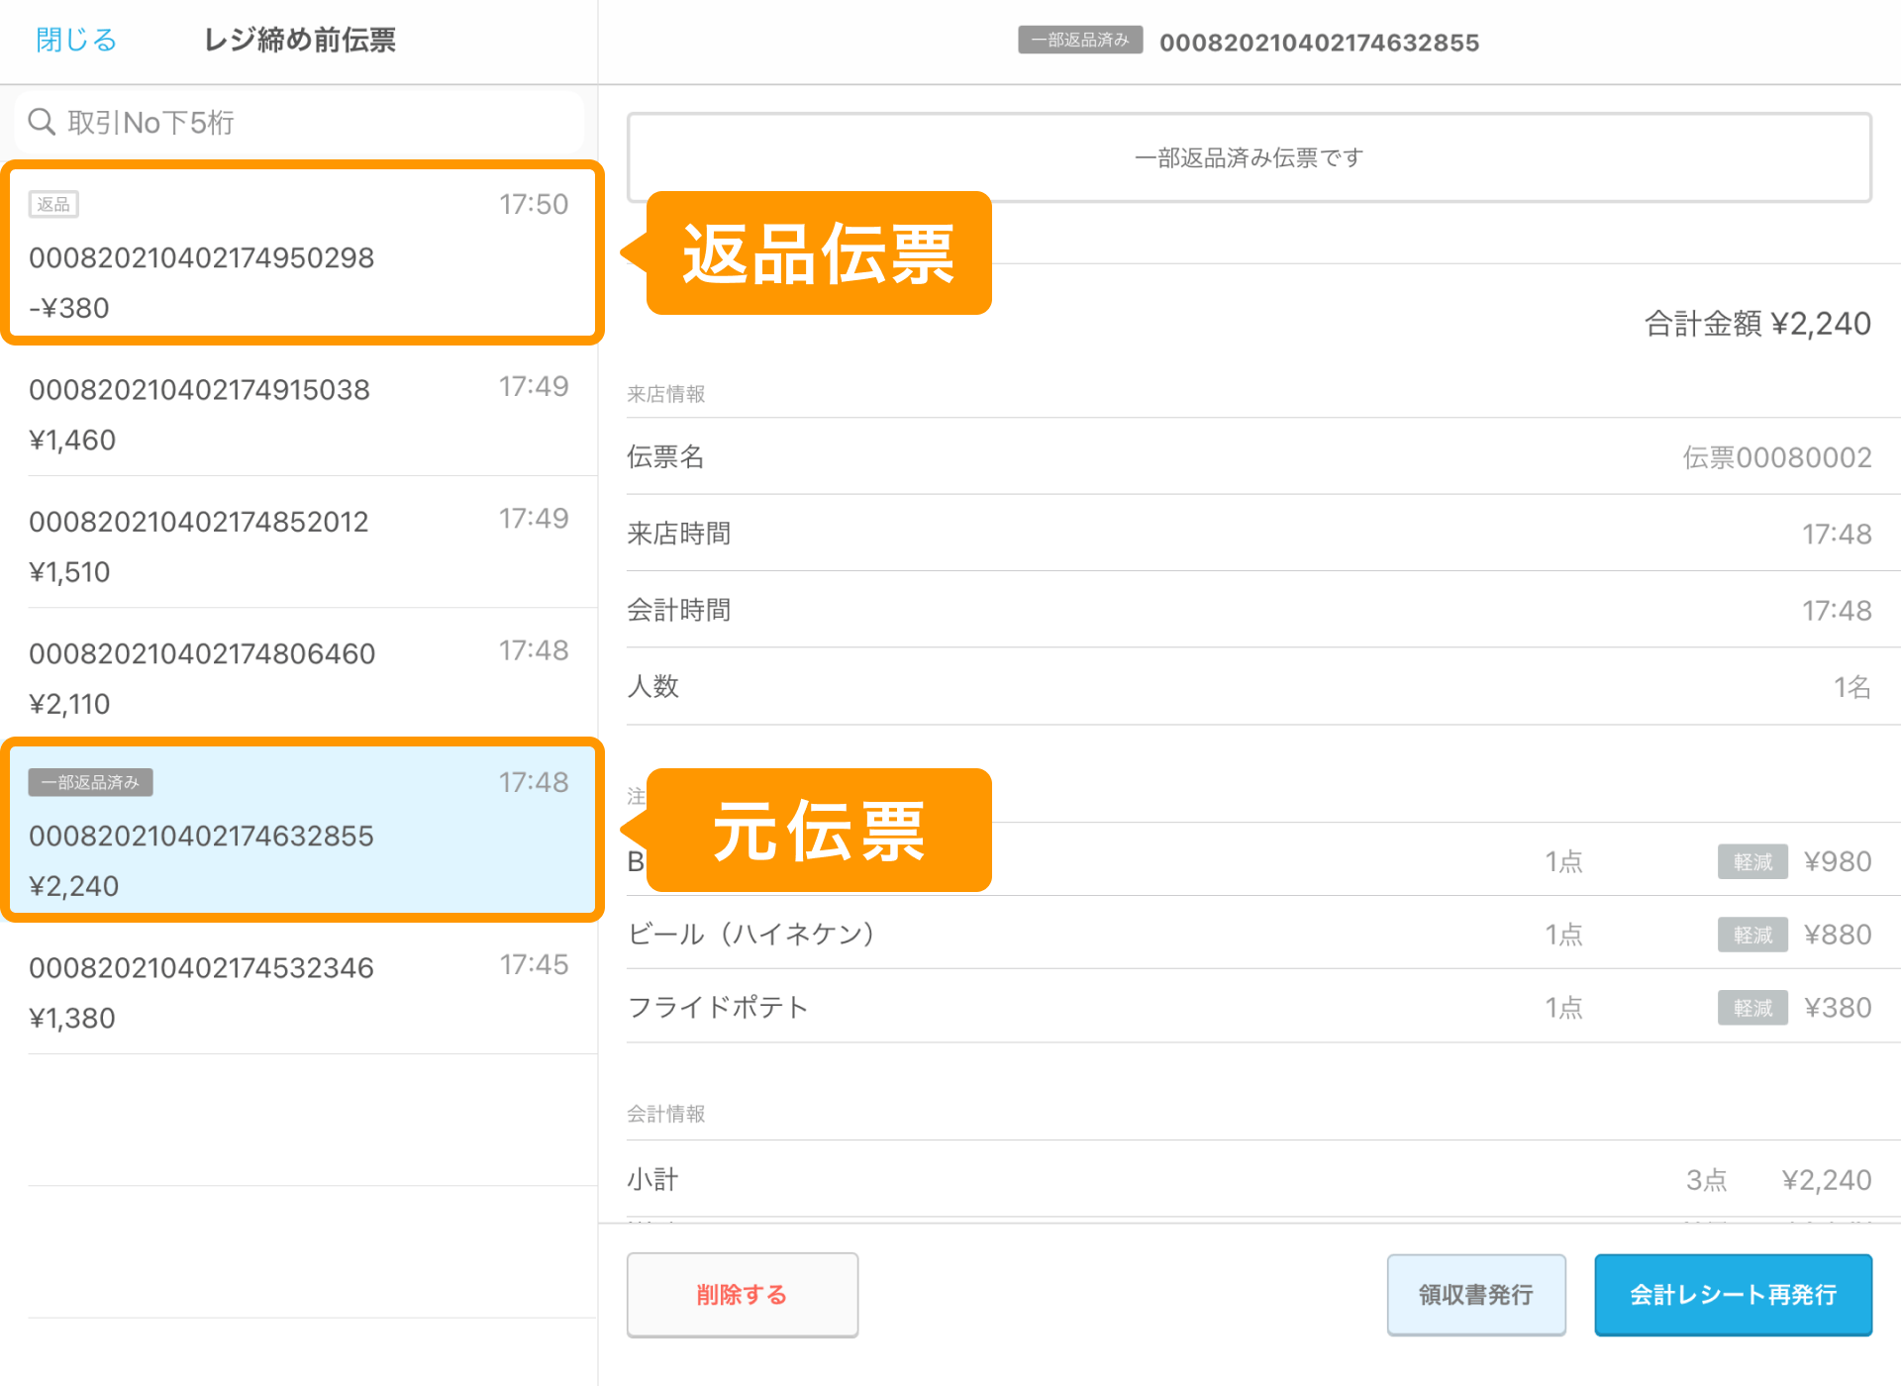Click the 一部返品済み badge in header
The width and height of the screenshot is (1901, 1386).
(x=1080, y=41)
